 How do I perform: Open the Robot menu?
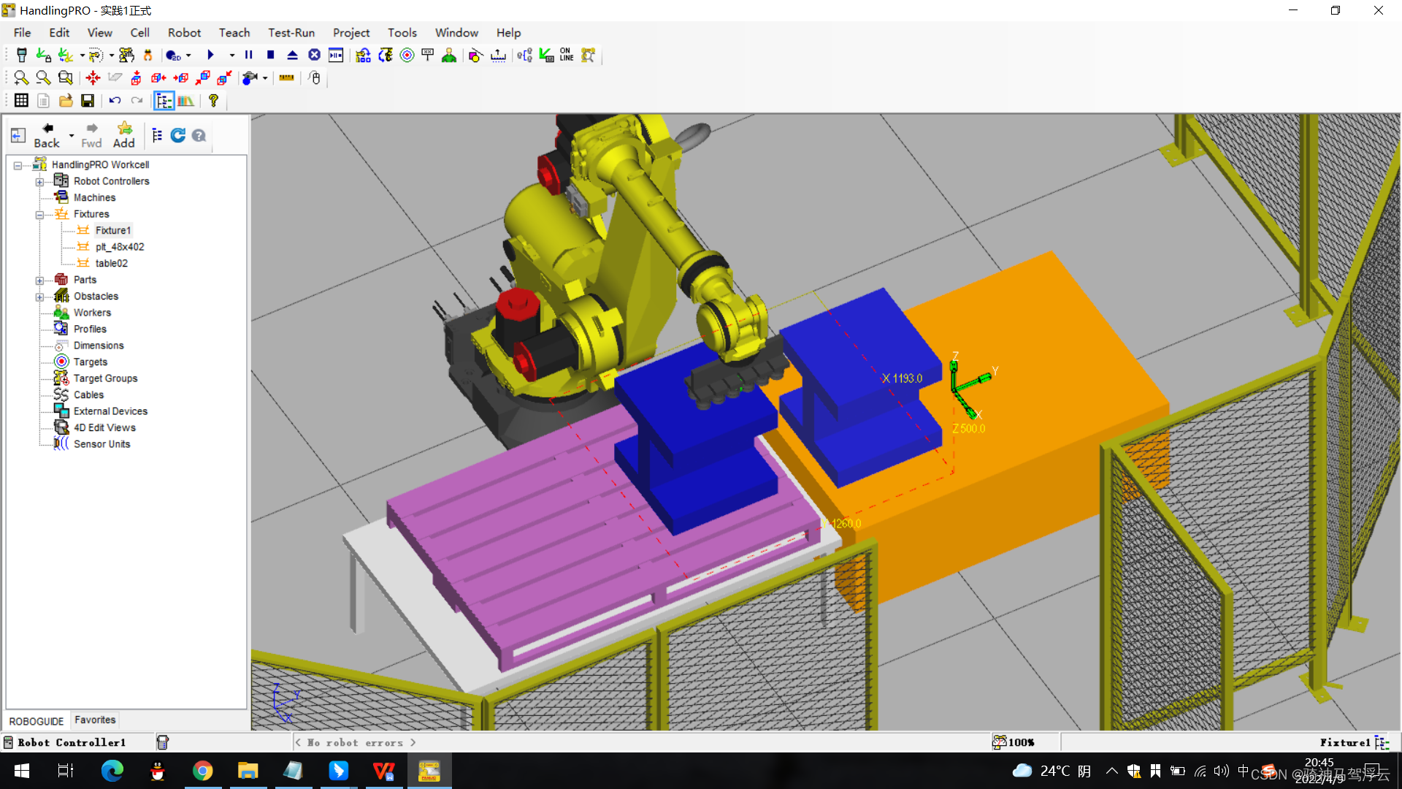click(x=184, y=33)
